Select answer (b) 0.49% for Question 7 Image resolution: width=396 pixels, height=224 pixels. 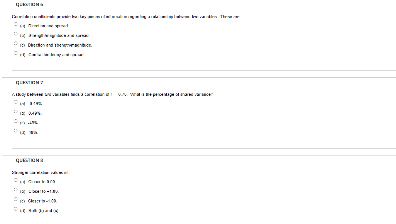15,111
